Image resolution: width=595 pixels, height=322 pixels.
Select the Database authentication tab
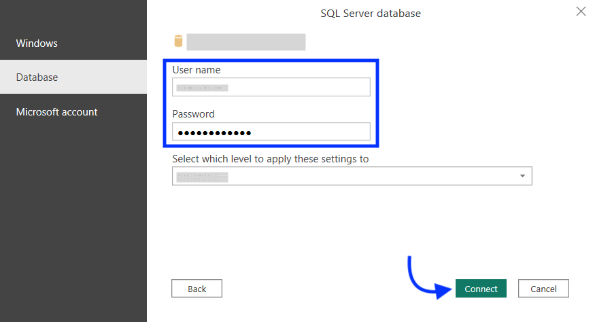tap(73, 77)
